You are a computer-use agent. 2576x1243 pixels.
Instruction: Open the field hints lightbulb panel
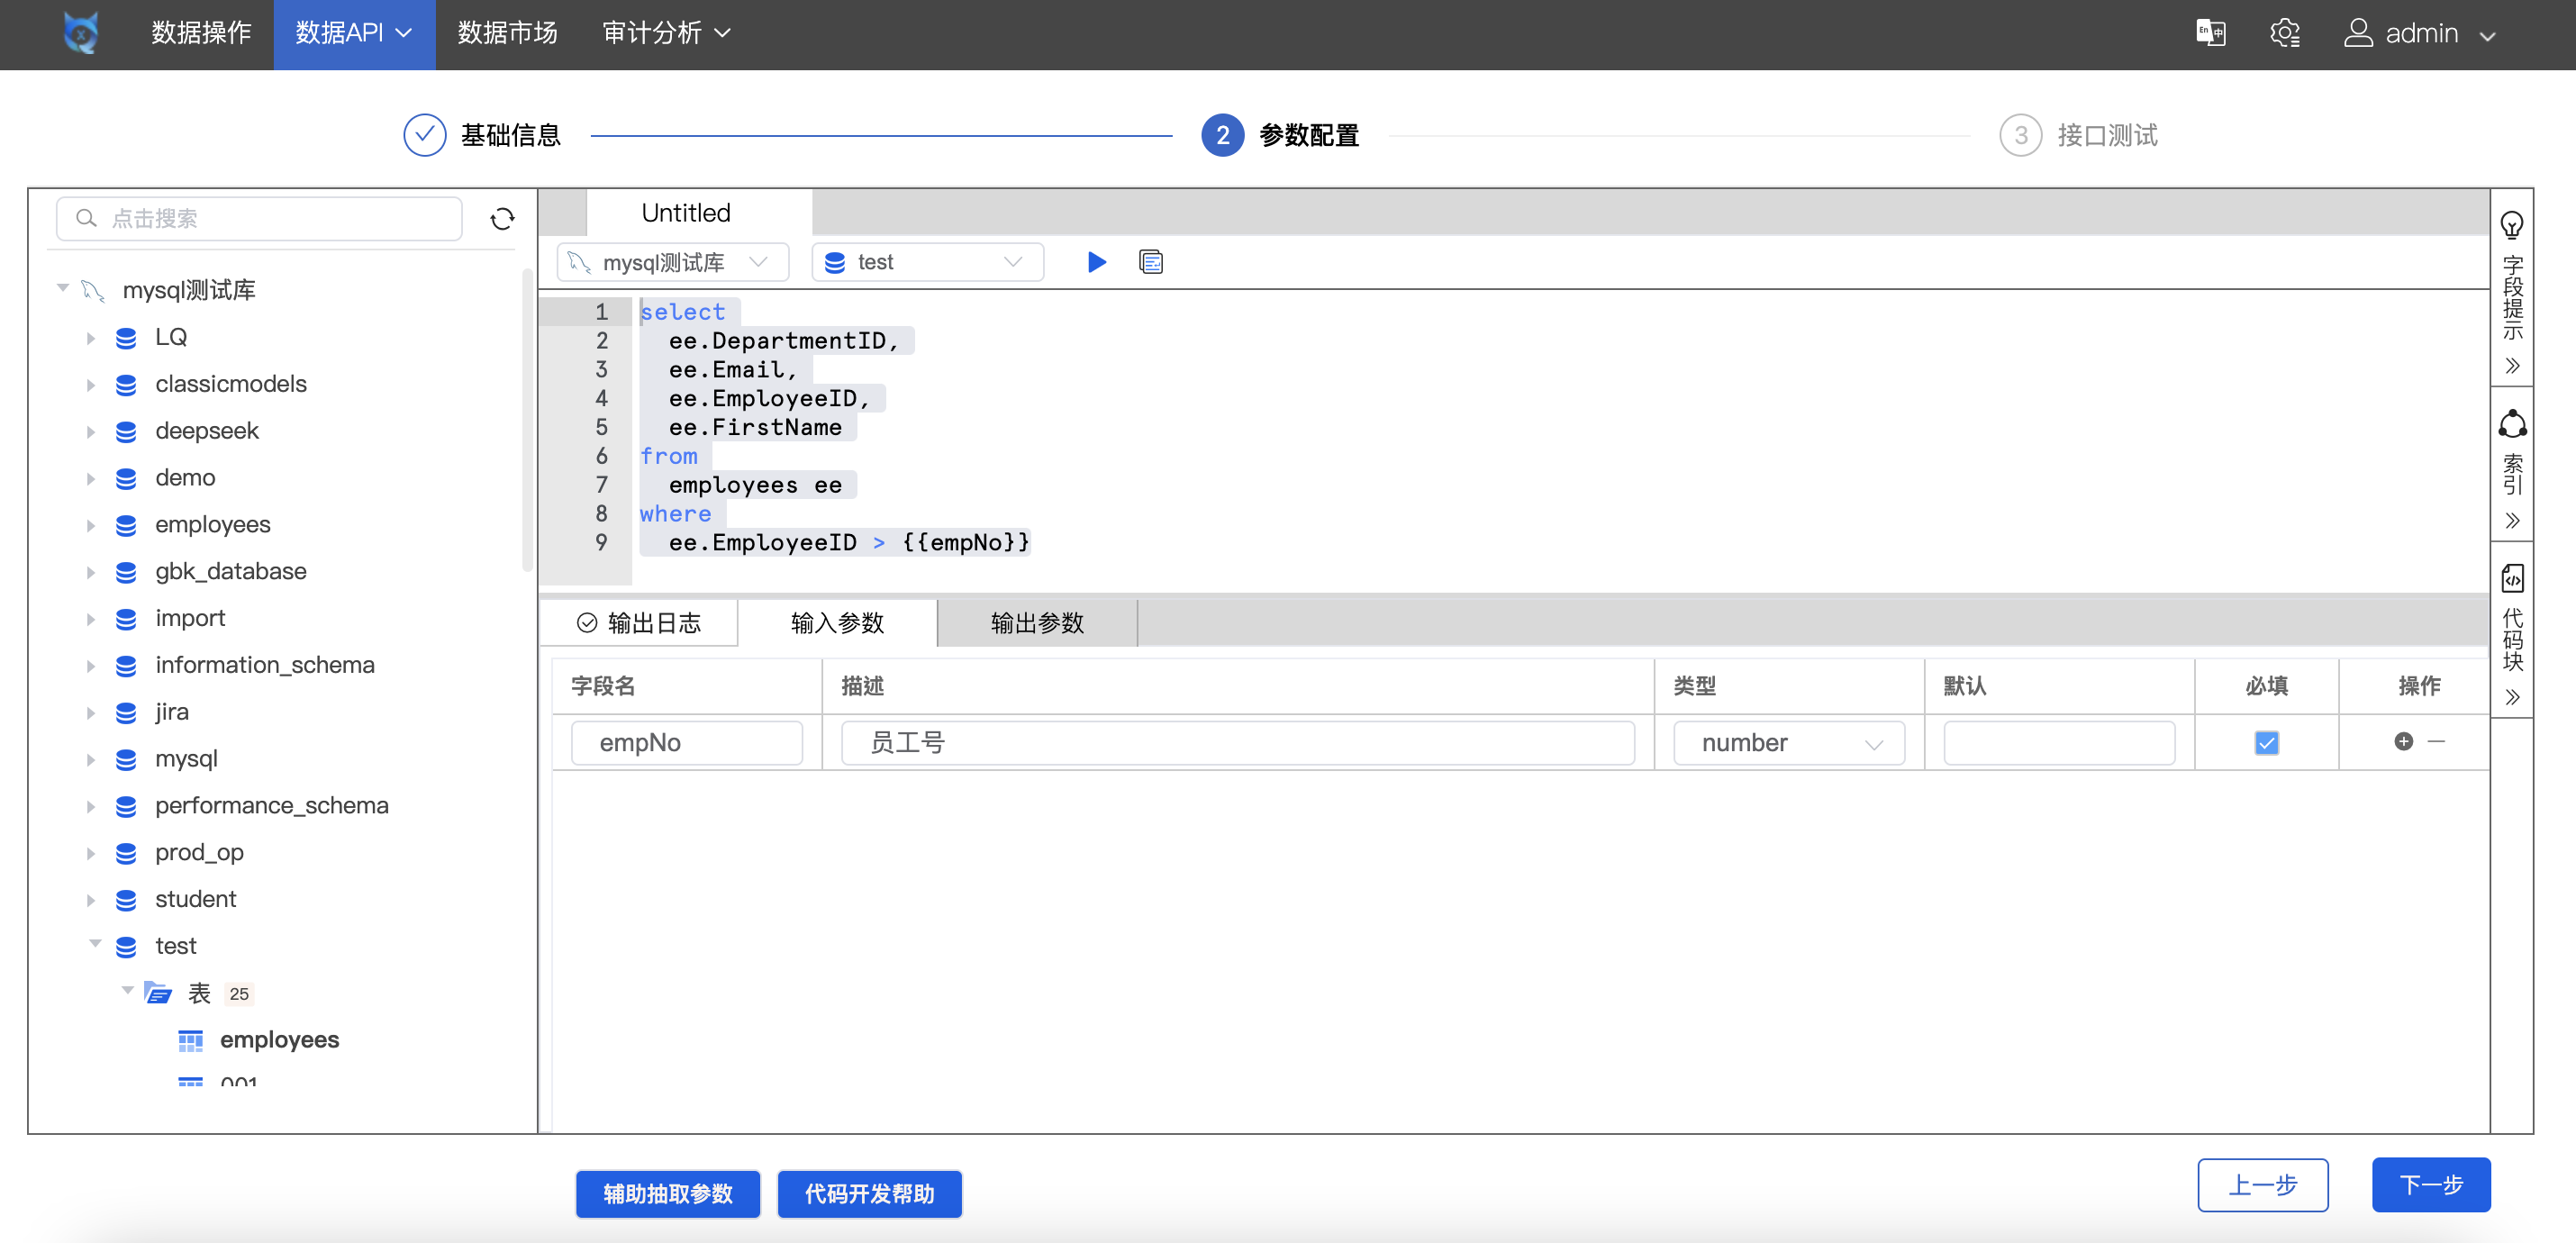[x=2511, y=225]
